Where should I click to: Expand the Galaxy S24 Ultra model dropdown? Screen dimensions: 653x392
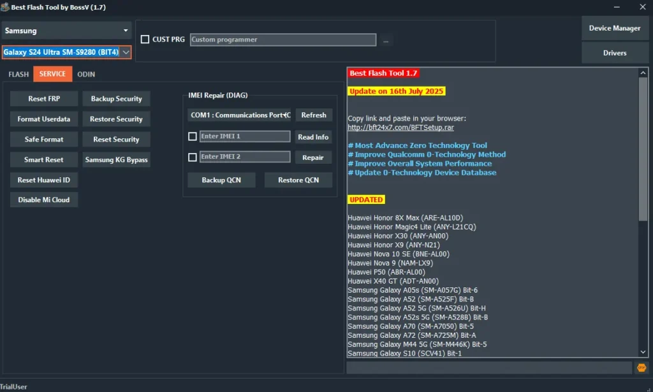[126, 52]
